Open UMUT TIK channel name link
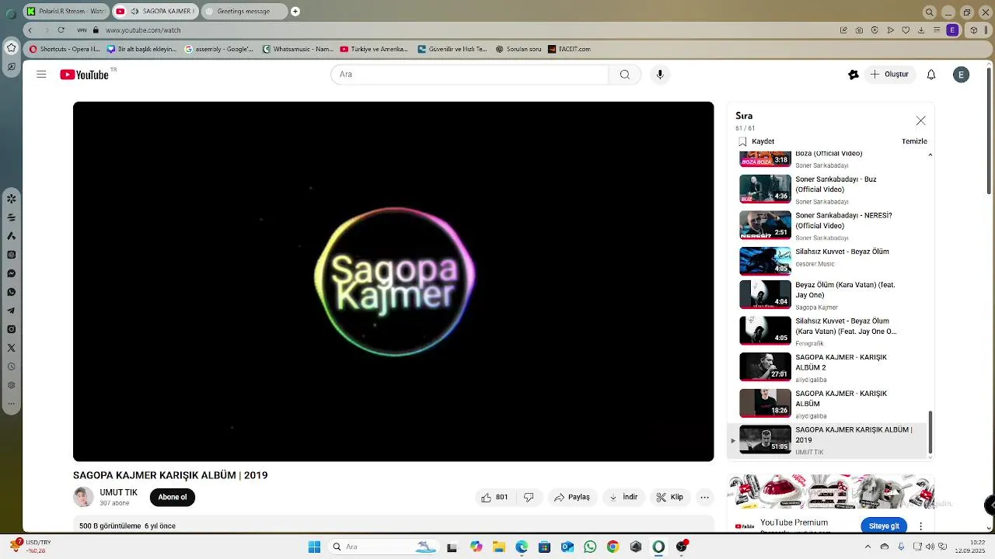Viewport: 995px width, 559px height. pos(118,492)
